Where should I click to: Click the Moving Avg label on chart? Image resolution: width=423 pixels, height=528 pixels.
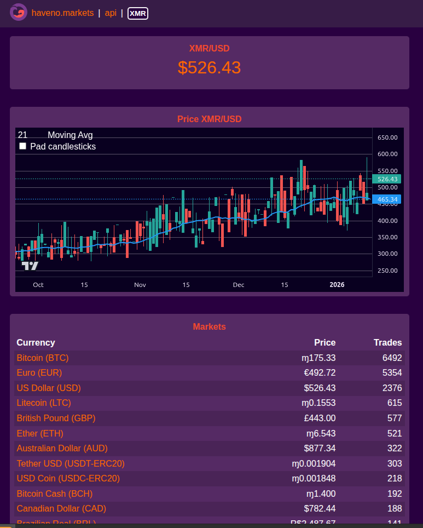click(x=70, y=135)
